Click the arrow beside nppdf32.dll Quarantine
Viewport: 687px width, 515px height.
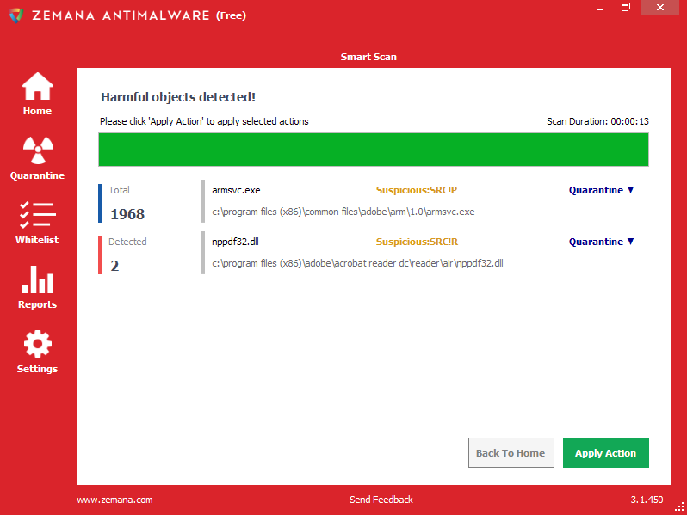pyautogui.click(x=630, y=242)
